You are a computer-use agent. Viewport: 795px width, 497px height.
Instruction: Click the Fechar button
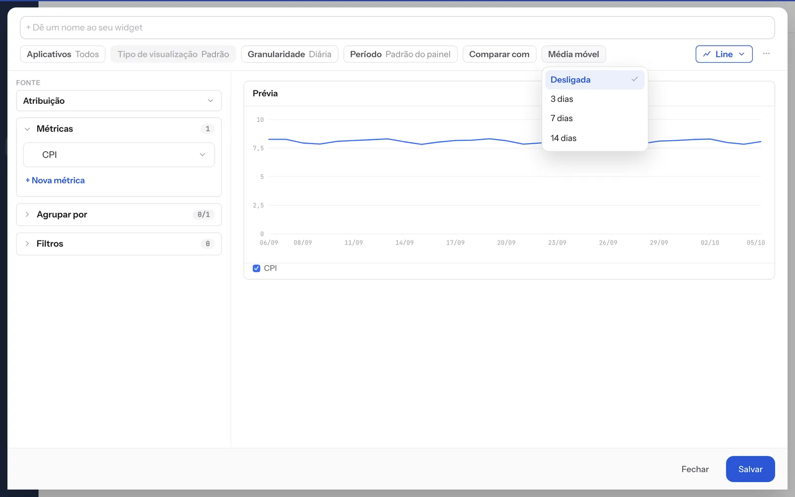(x=695, y=469)
